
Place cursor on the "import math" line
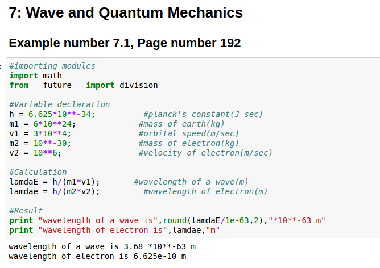tap(36, 76)
